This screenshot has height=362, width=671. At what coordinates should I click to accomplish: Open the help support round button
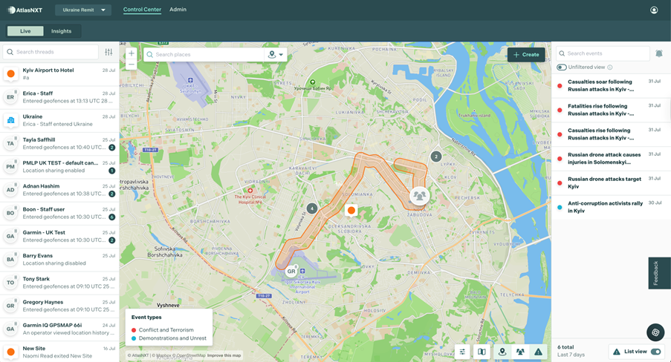click(655, 332)
